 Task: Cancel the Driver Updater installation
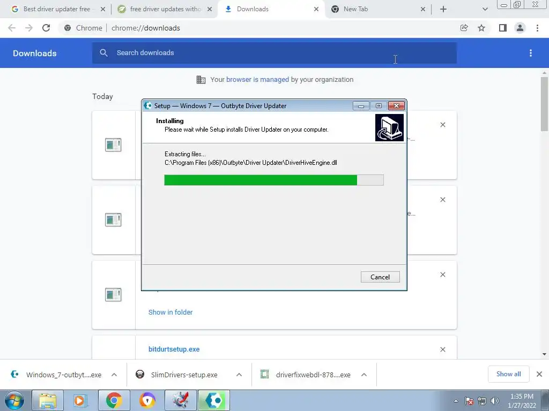pos(380,277)
